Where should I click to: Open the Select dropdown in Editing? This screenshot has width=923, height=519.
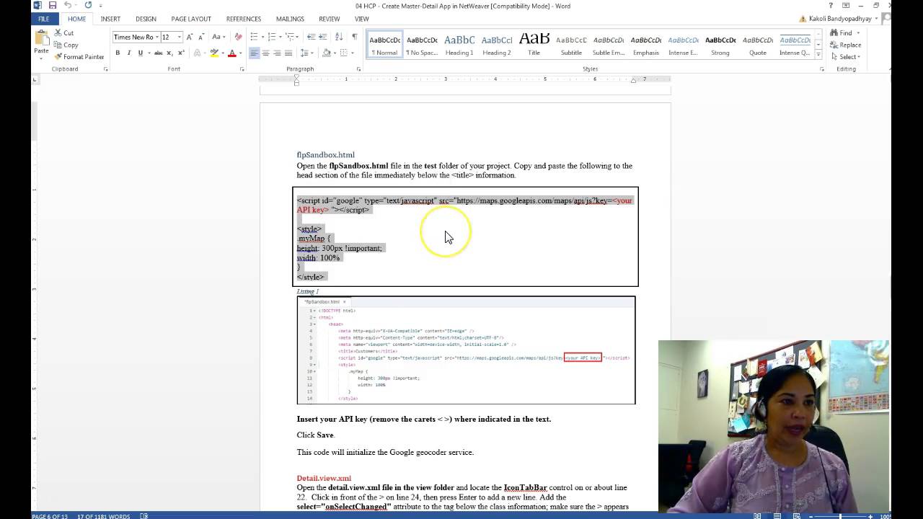[x=845, y=57]
